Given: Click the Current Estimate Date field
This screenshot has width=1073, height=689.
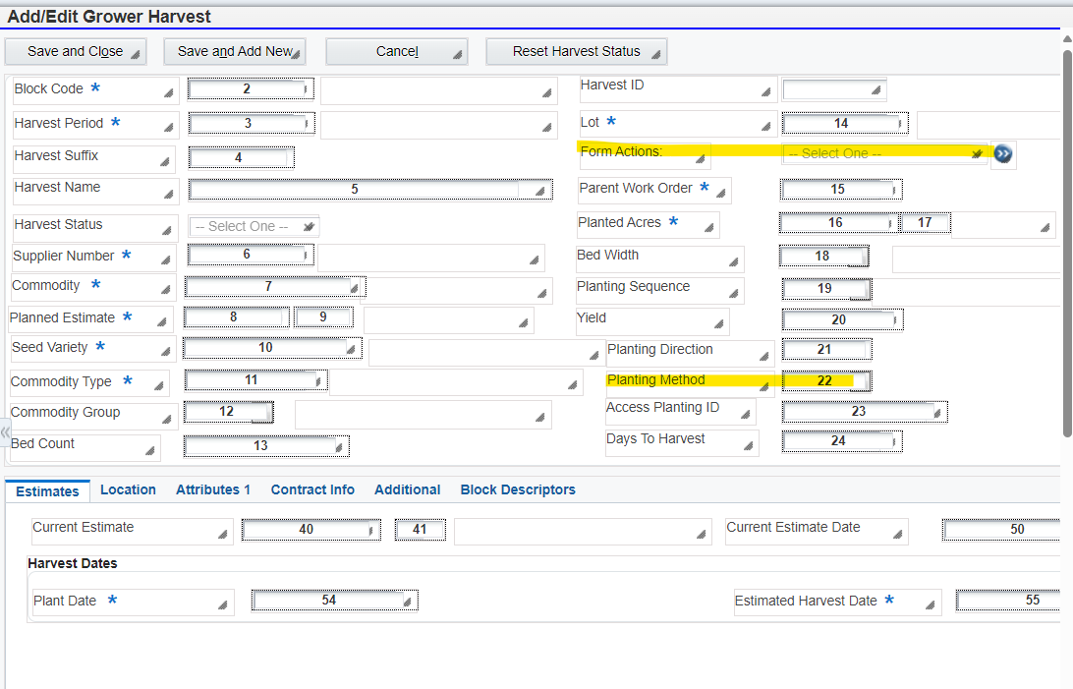Looking at the screenshot, I should tap(1001, 530).
